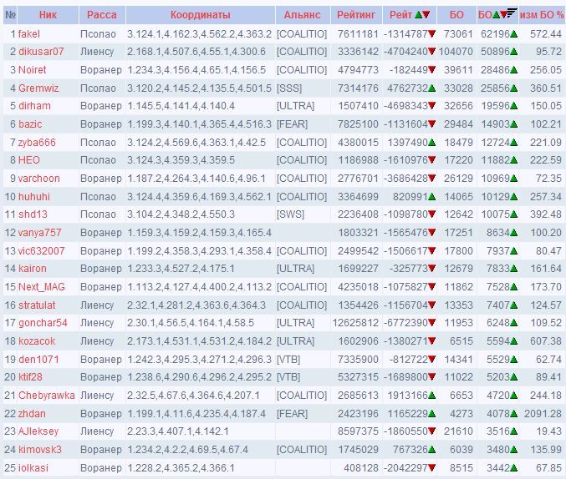Click the Рейтинг column header
Image resolution: width=566 pixels, height=479 pixels.
click(359, 15)
